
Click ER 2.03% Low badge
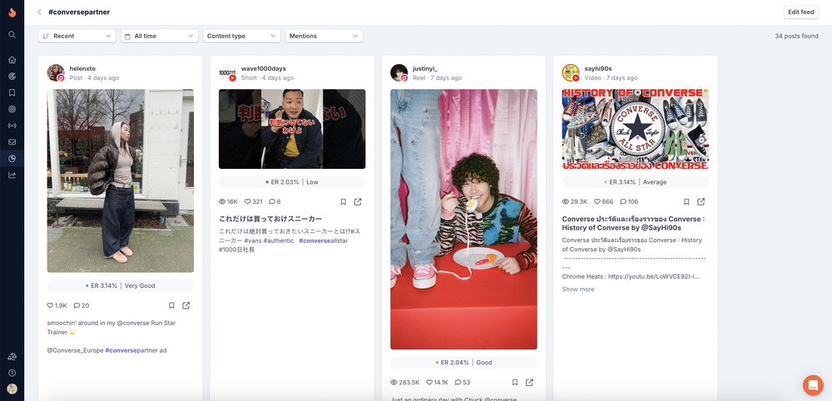292,182
